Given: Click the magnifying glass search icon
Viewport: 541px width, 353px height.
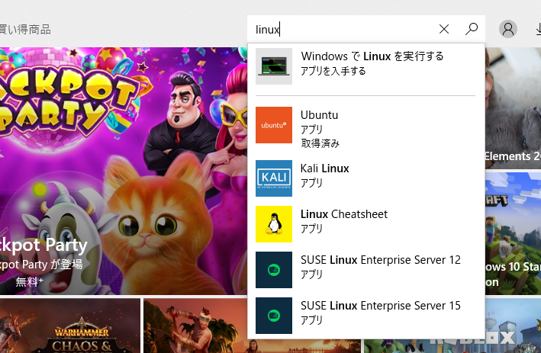Looking at the screenshot, I should [472, 29].
